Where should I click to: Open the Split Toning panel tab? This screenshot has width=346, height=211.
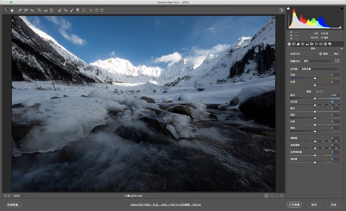[307, 44]
